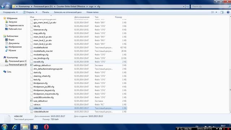
Task: Open the view options dropdown arrow
Action: 216,12
